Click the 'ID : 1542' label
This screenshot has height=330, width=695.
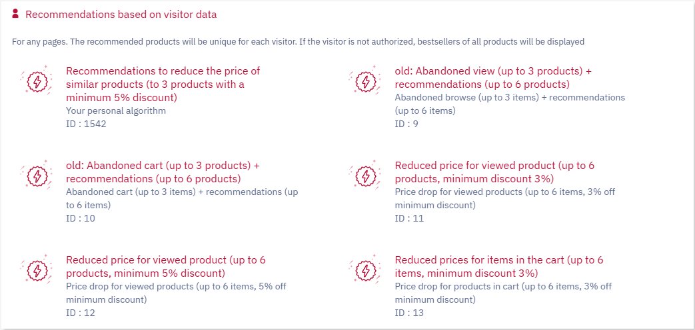point(87,124)
